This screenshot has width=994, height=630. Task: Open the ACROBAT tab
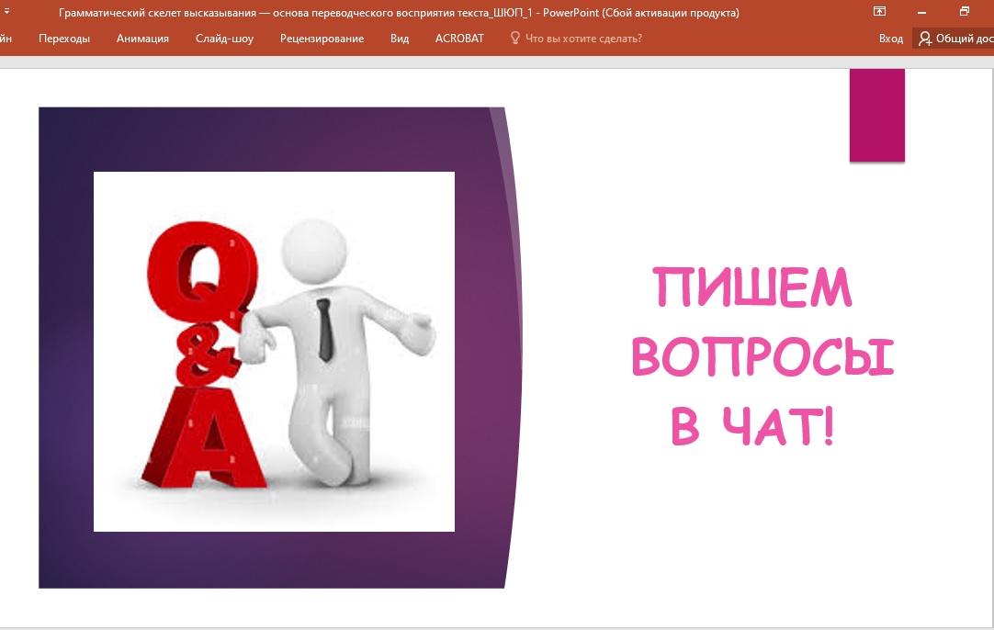click(x=459, y=39)
